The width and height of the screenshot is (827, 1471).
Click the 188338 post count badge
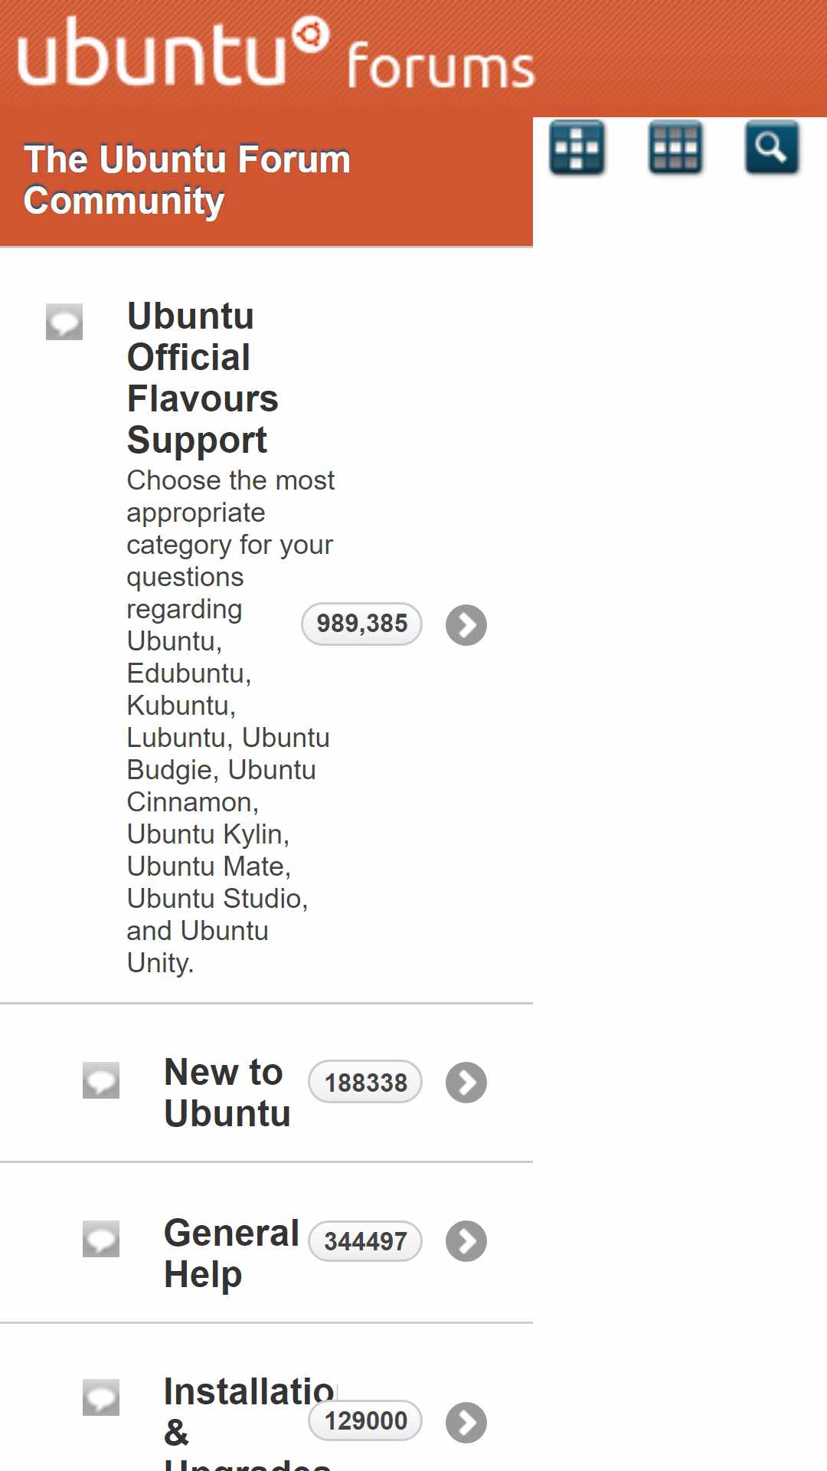[x=365, y=1082]
